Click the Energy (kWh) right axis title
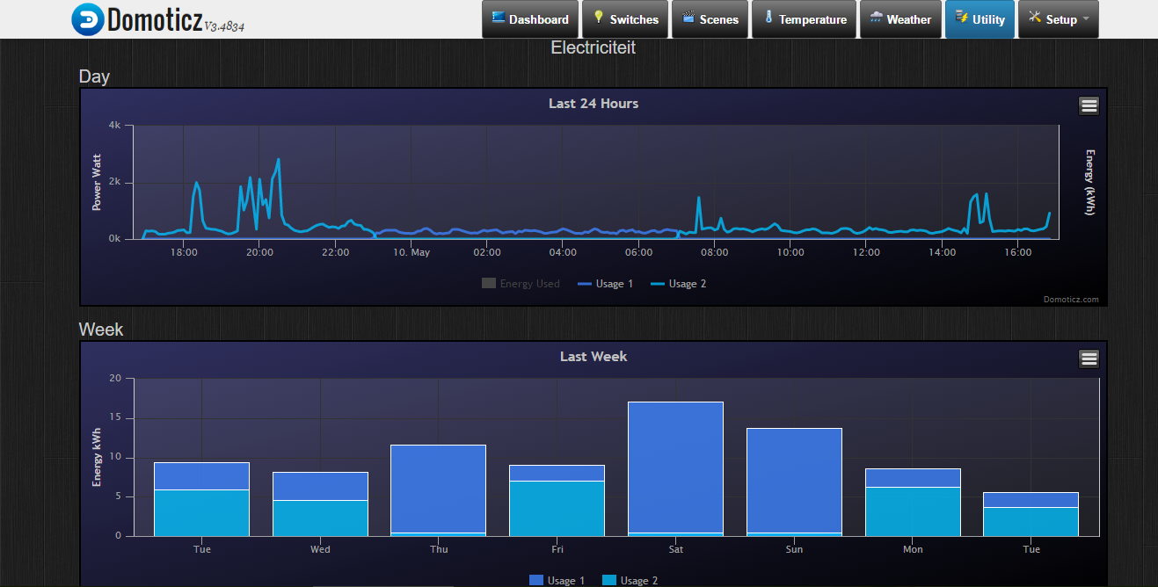This screenshot has height=587, width=1158. (1090, 182)
